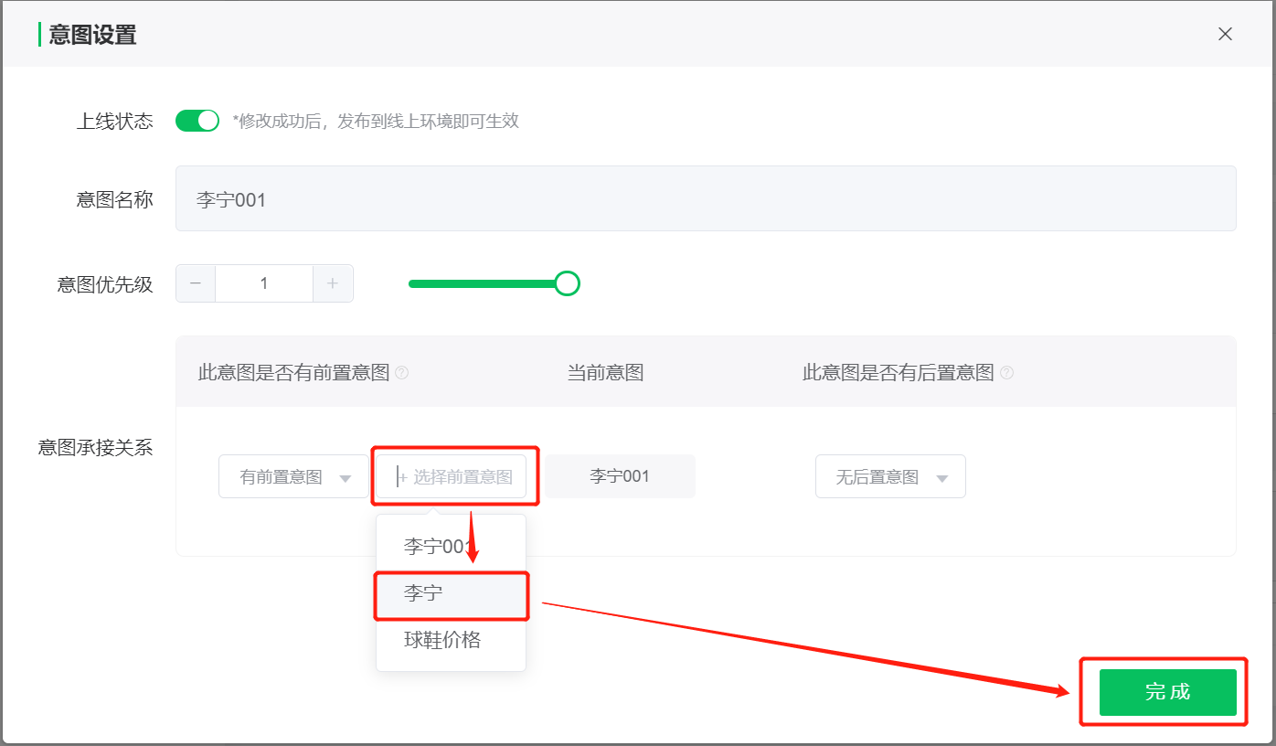Viewport: 1276px width, 746px height.
Task: Click the 意图优先级 number input box
Action: [x=264, y=283]
